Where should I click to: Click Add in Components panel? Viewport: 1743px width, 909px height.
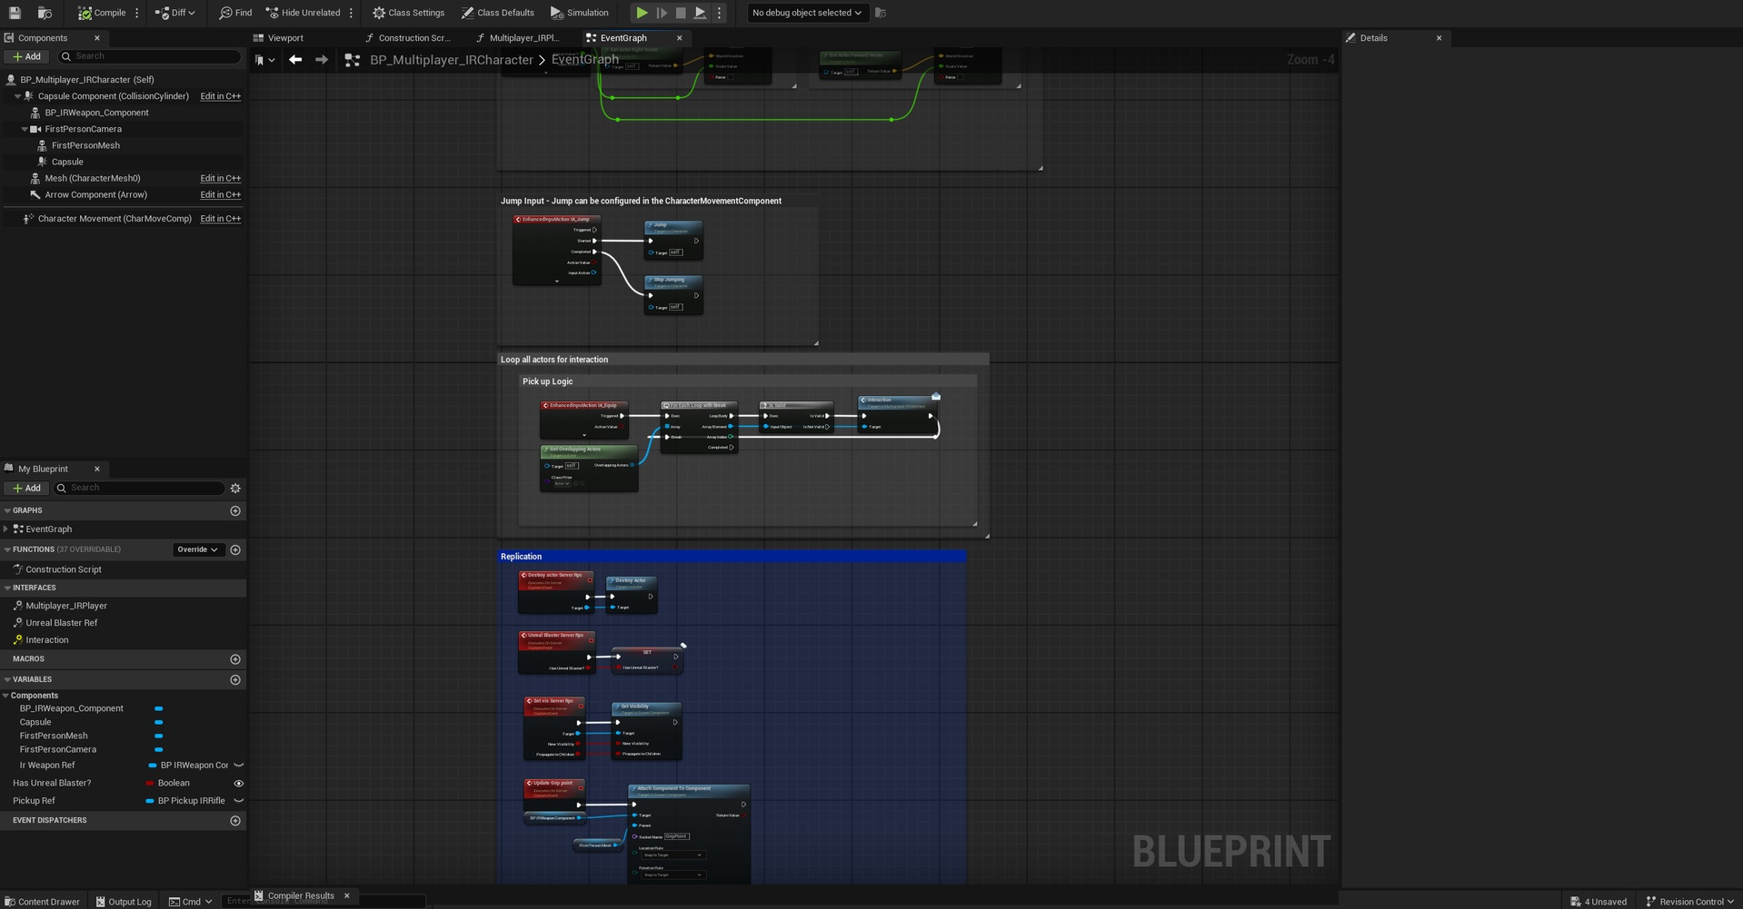point(27,56)
